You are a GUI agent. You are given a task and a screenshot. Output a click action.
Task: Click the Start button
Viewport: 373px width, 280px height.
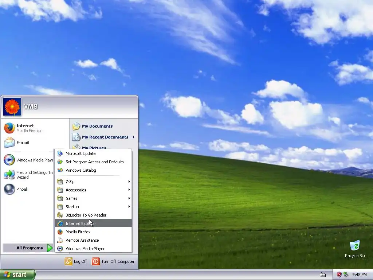[17, 275]
